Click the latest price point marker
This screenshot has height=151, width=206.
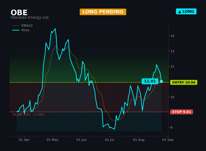[x=161, y=81]
